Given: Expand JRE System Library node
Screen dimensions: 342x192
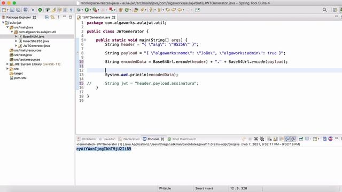Looking at the screenshot, I should pyautogui.click(x=7, y=64).
